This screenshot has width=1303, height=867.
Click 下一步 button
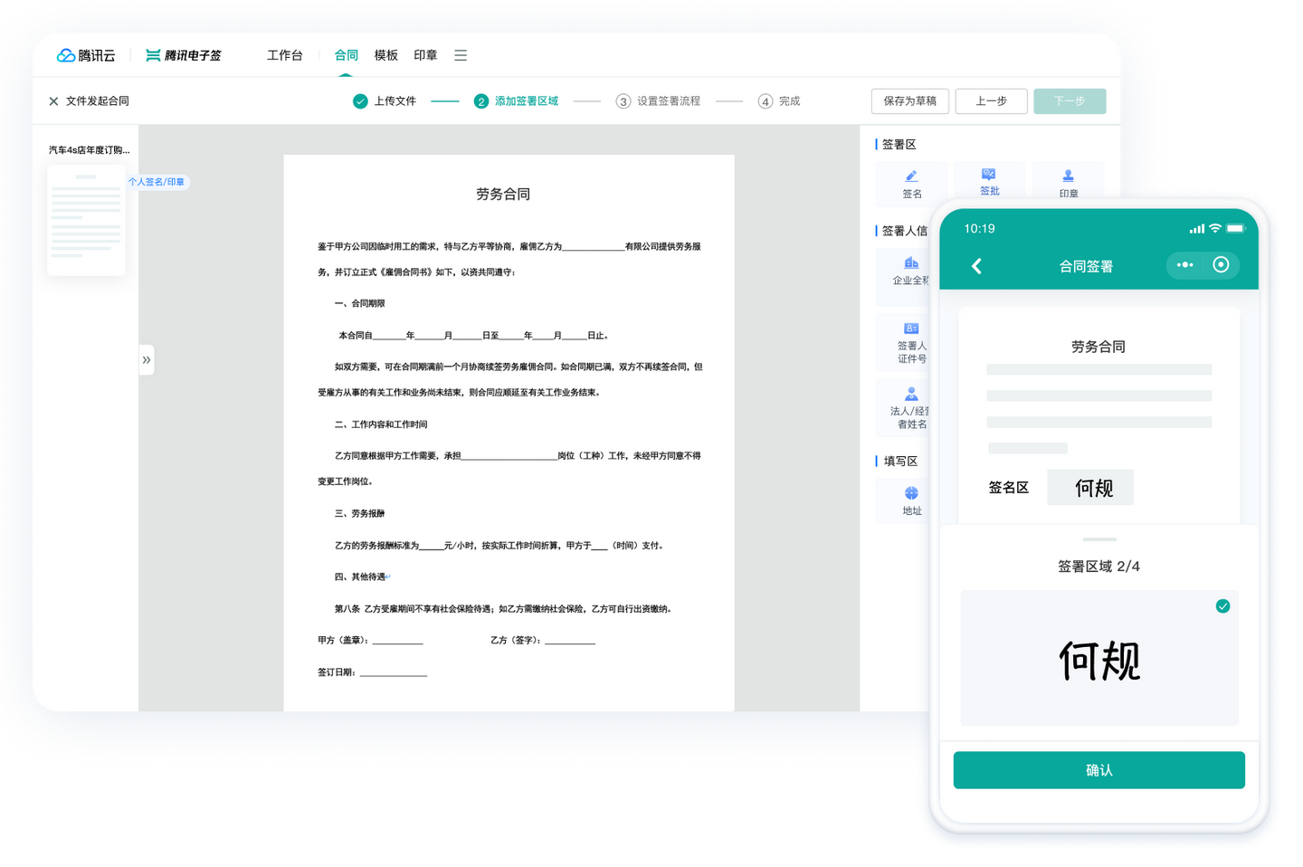tap(1070, 101)
